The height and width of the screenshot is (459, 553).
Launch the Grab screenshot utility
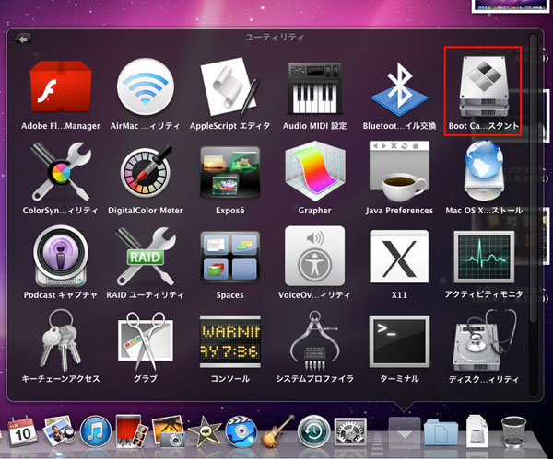145,347
